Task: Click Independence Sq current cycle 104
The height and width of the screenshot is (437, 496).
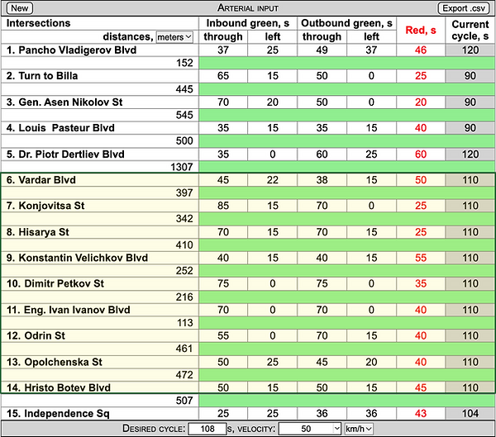Action: pyautogui.click(x=470, y=414)
